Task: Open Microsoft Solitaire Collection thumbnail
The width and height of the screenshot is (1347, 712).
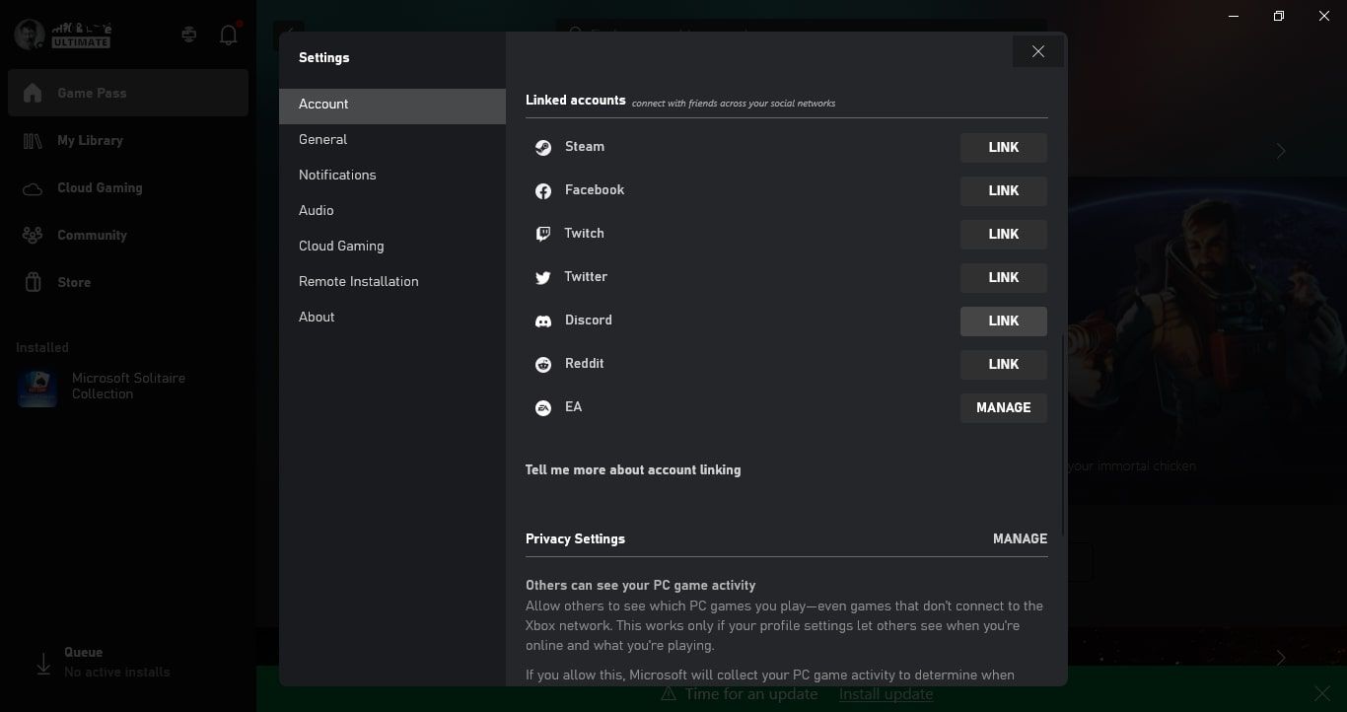Action: point(37,387)
